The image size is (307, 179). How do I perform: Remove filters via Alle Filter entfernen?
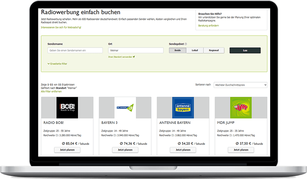[51, 91]
